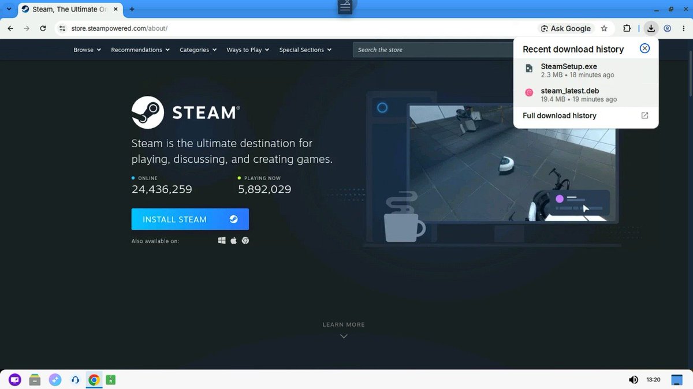Image resolution: width=693 pixels, height=389 pixels.
Task: Click the Chrome OS logo under Install Steam
Action: (245, 241)
